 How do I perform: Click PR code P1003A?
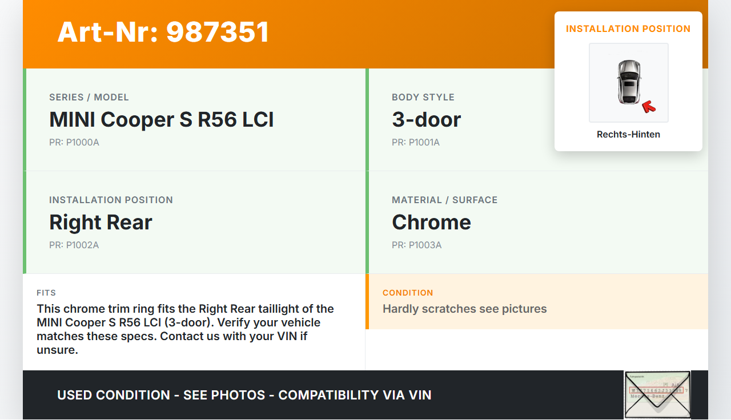coord(417,245)
